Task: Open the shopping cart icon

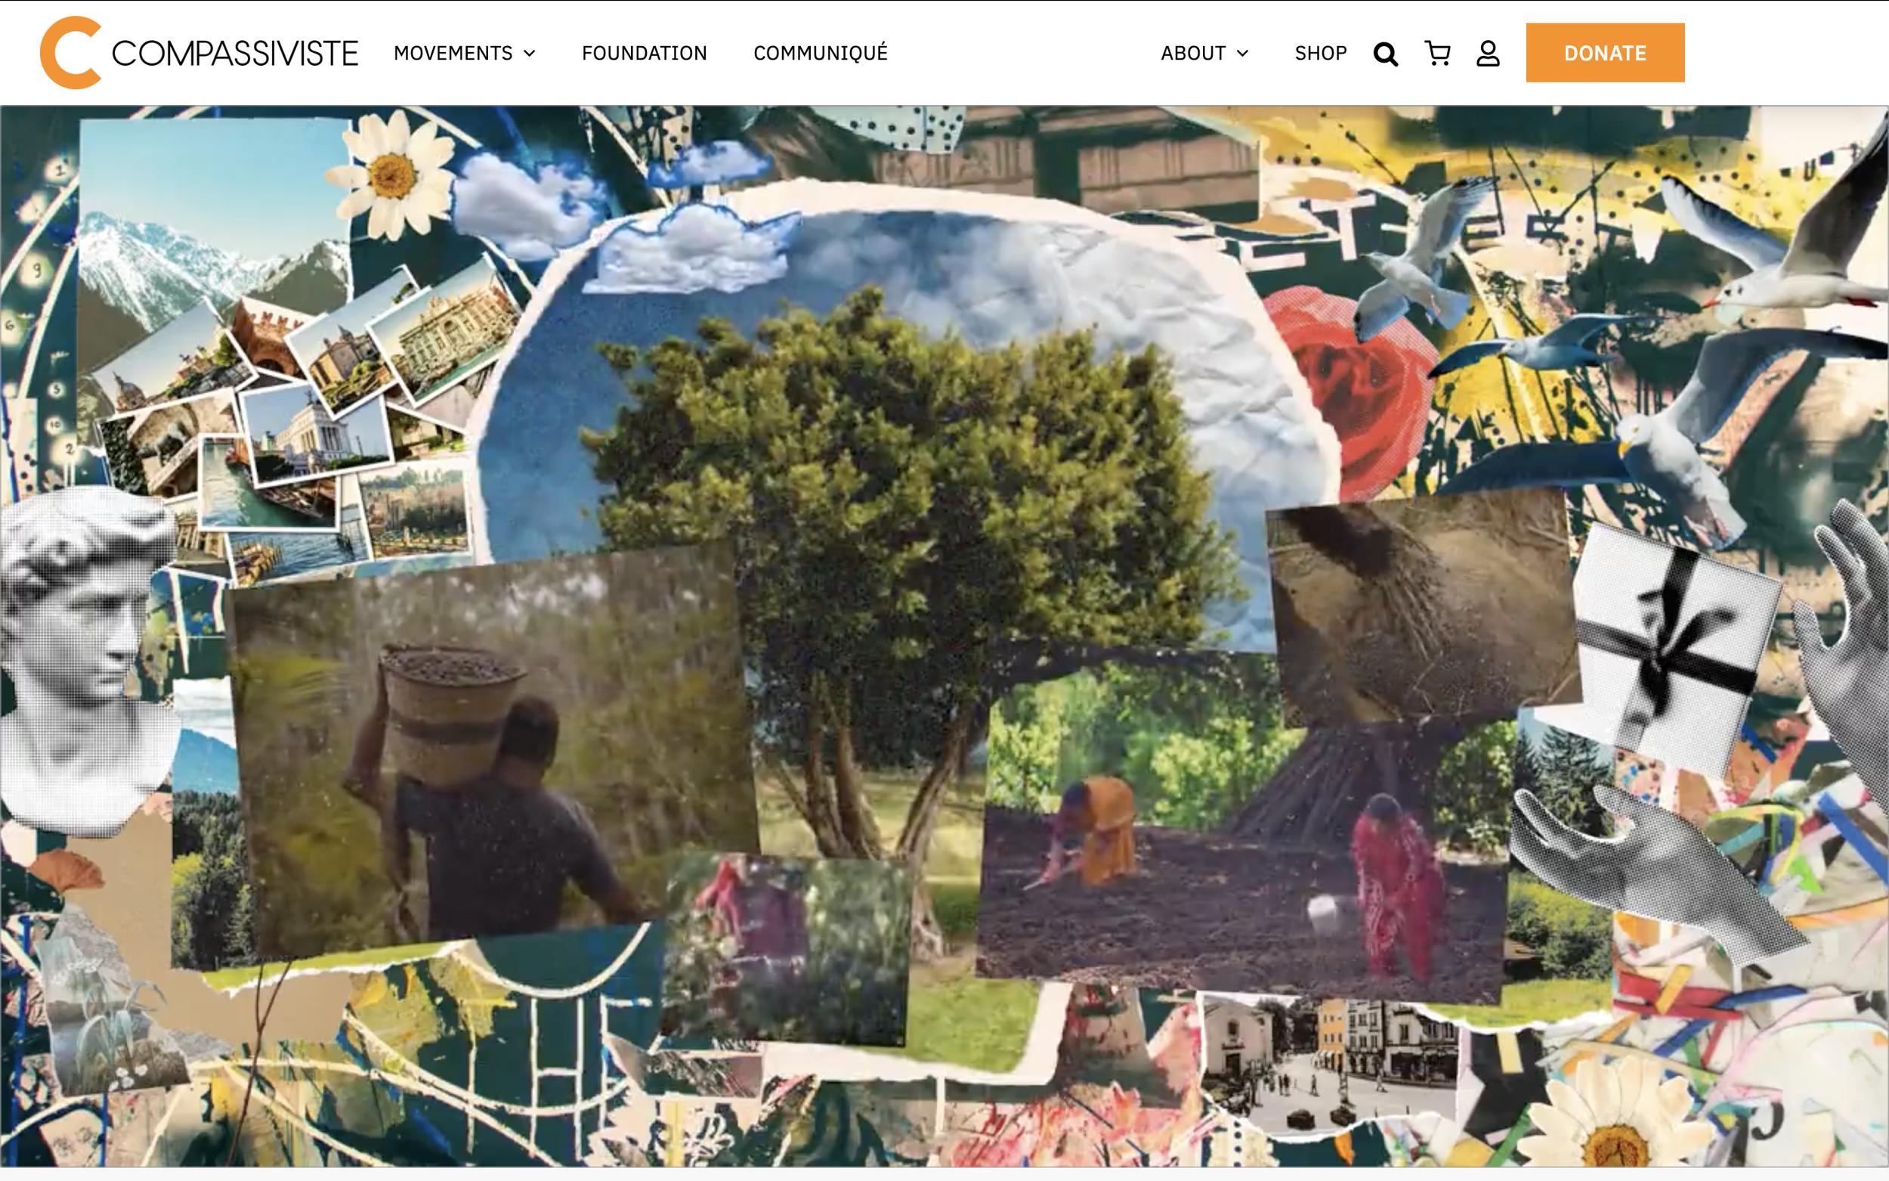Action: click(1437, 53)
